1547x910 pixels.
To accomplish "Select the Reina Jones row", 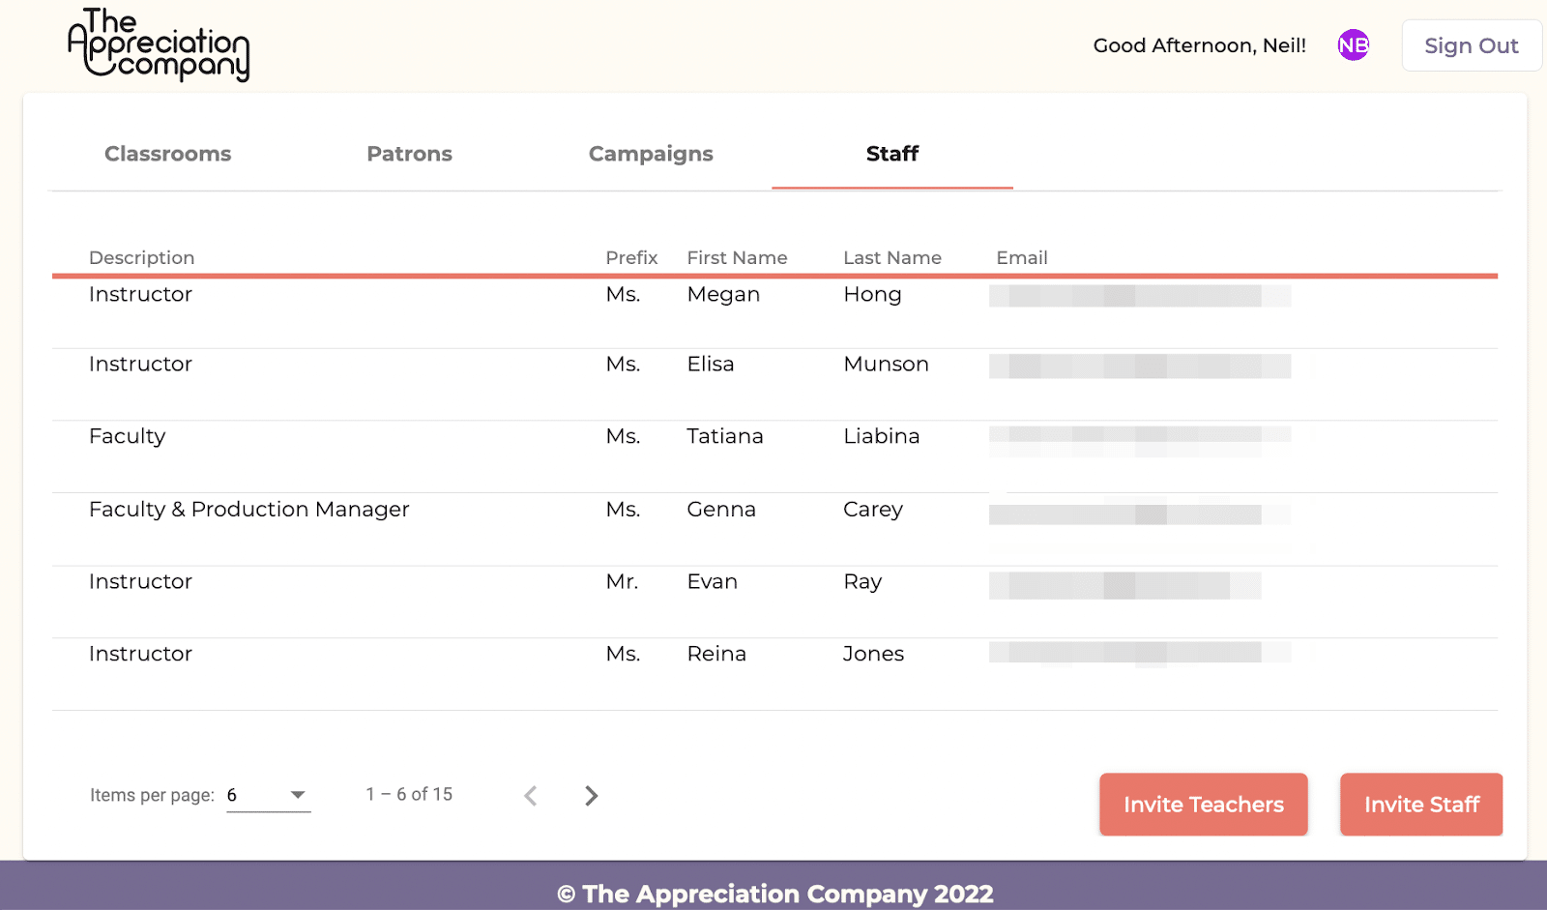I will [x=774, y=674].
